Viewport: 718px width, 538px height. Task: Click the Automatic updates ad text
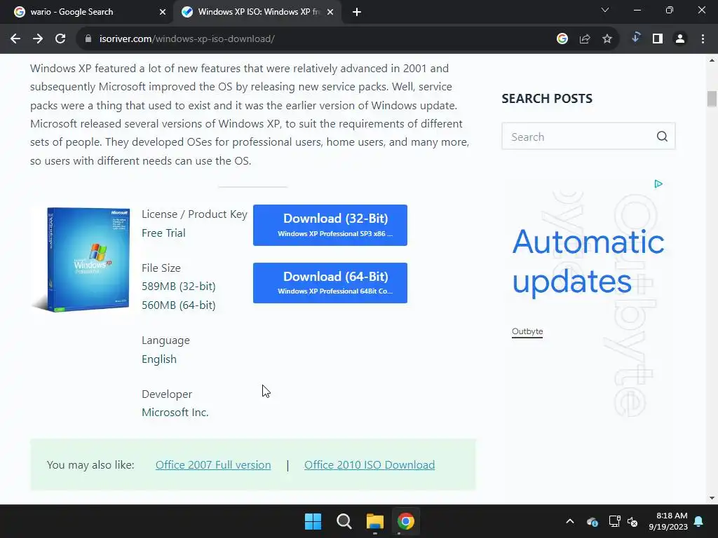588,261
